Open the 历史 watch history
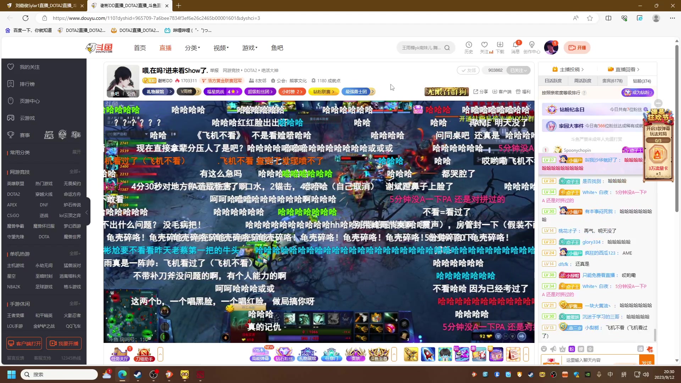Screen dimensions: 681x383 [469, 47]
